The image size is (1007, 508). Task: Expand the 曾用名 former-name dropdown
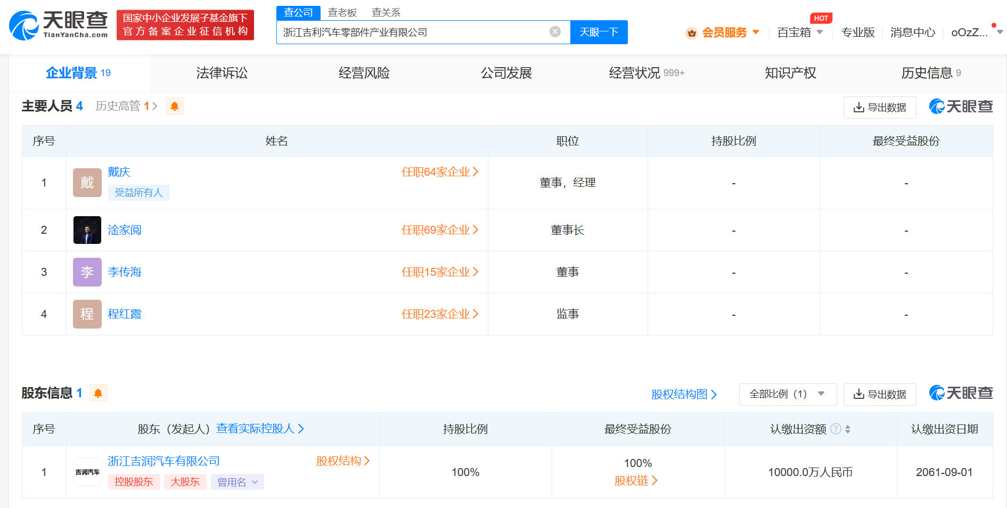click(x=237, y=481)
